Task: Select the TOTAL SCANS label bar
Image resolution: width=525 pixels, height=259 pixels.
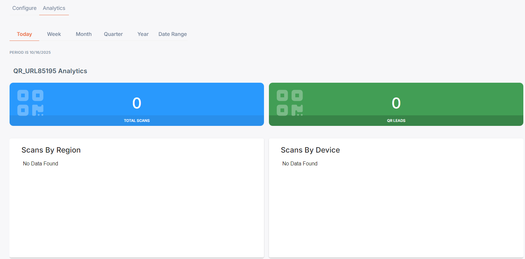Action: (x=137, y=121)
